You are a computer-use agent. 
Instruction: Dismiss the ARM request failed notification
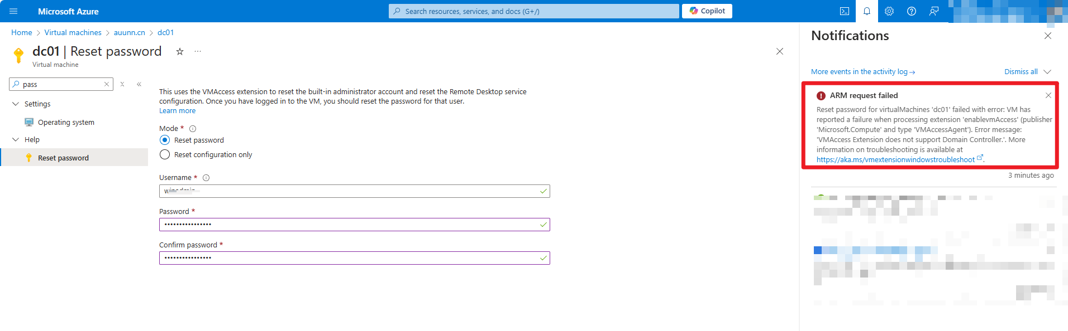point(1048,95)
